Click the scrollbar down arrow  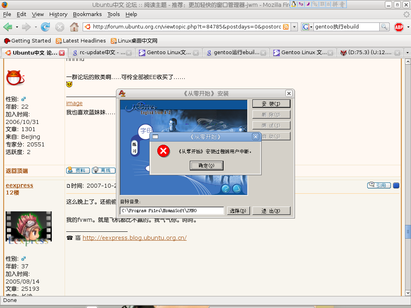408,293
